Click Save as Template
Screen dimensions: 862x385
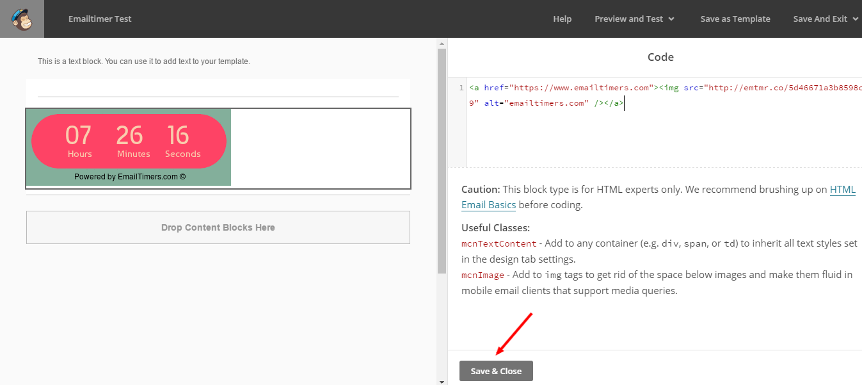pyautogui.click(x=735, y=19)
